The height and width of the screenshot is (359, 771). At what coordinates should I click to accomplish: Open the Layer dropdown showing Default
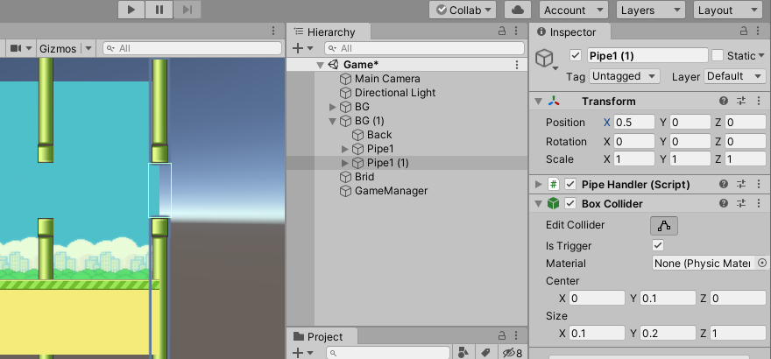(x=735, y=76)
